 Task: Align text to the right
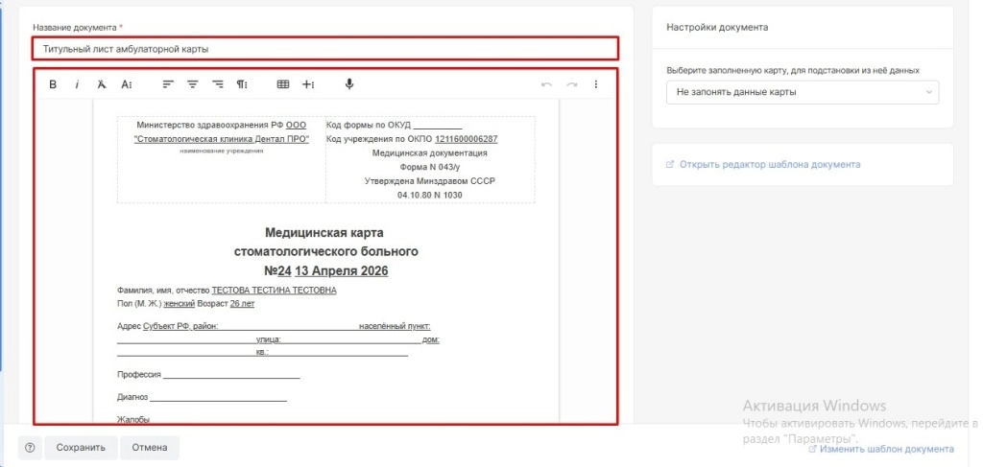[218, 84]
